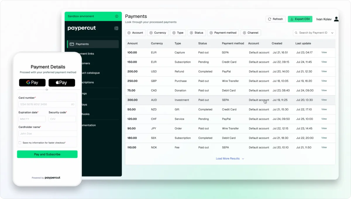Screen dimensions: 351x199
Task: Click the Pending status in CHF row
Action: (x=204, y=119)
